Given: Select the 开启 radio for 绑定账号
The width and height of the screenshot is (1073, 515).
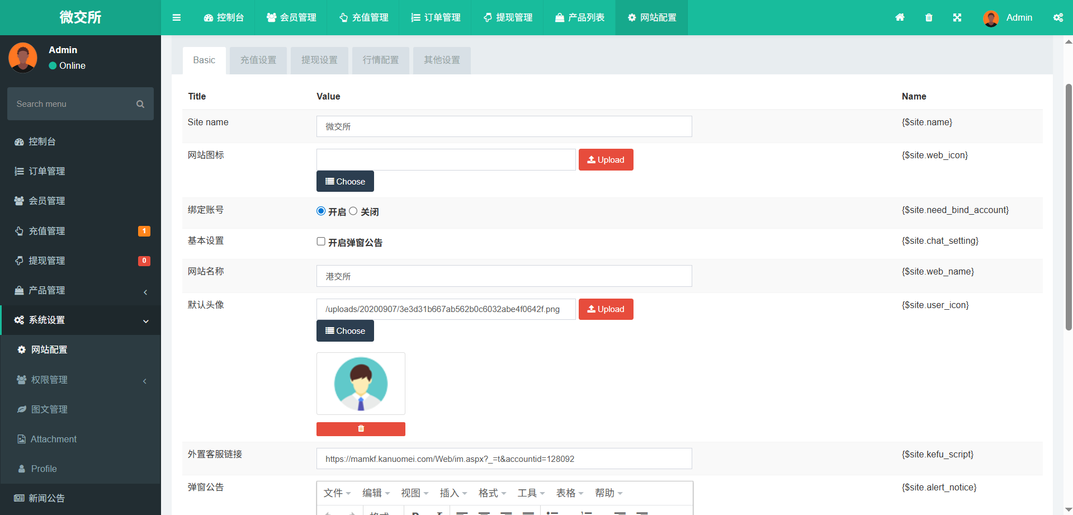Looking at the screenshot, I should (321, 211).
